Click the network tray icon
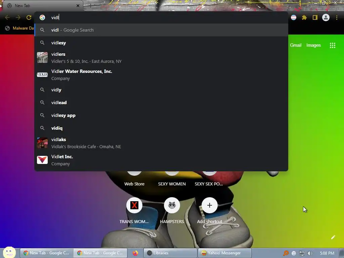This screenshot has width=344, height=258. tap(302, 253)
